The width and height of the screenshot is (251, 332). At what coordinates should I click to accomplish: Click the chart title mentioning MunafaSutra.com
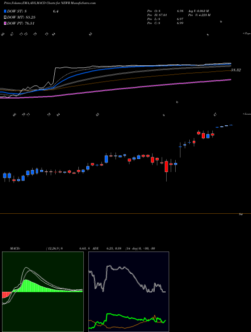pyautogui.click(x=50, y=4)
